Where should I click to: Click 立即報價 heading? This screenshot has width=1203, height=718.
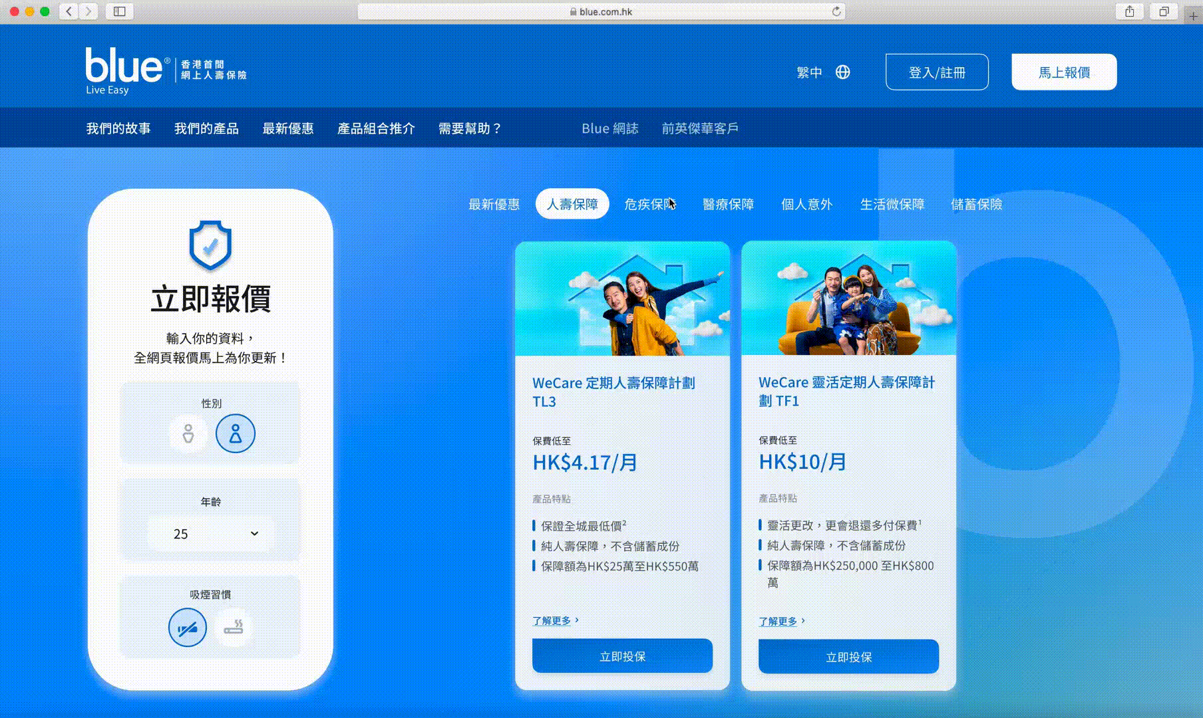point(210,299)
